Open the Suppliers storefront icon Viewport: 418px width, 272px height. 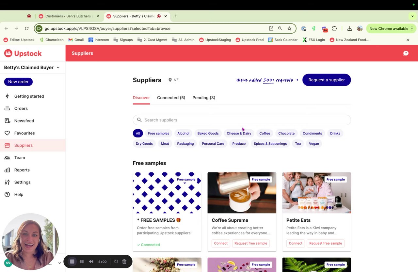7,145
